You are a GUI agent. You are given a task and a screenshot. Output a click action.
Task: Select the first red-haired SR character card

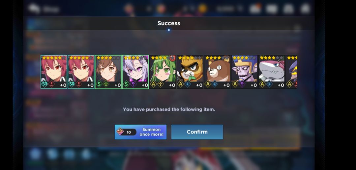(x=54, y=72)
